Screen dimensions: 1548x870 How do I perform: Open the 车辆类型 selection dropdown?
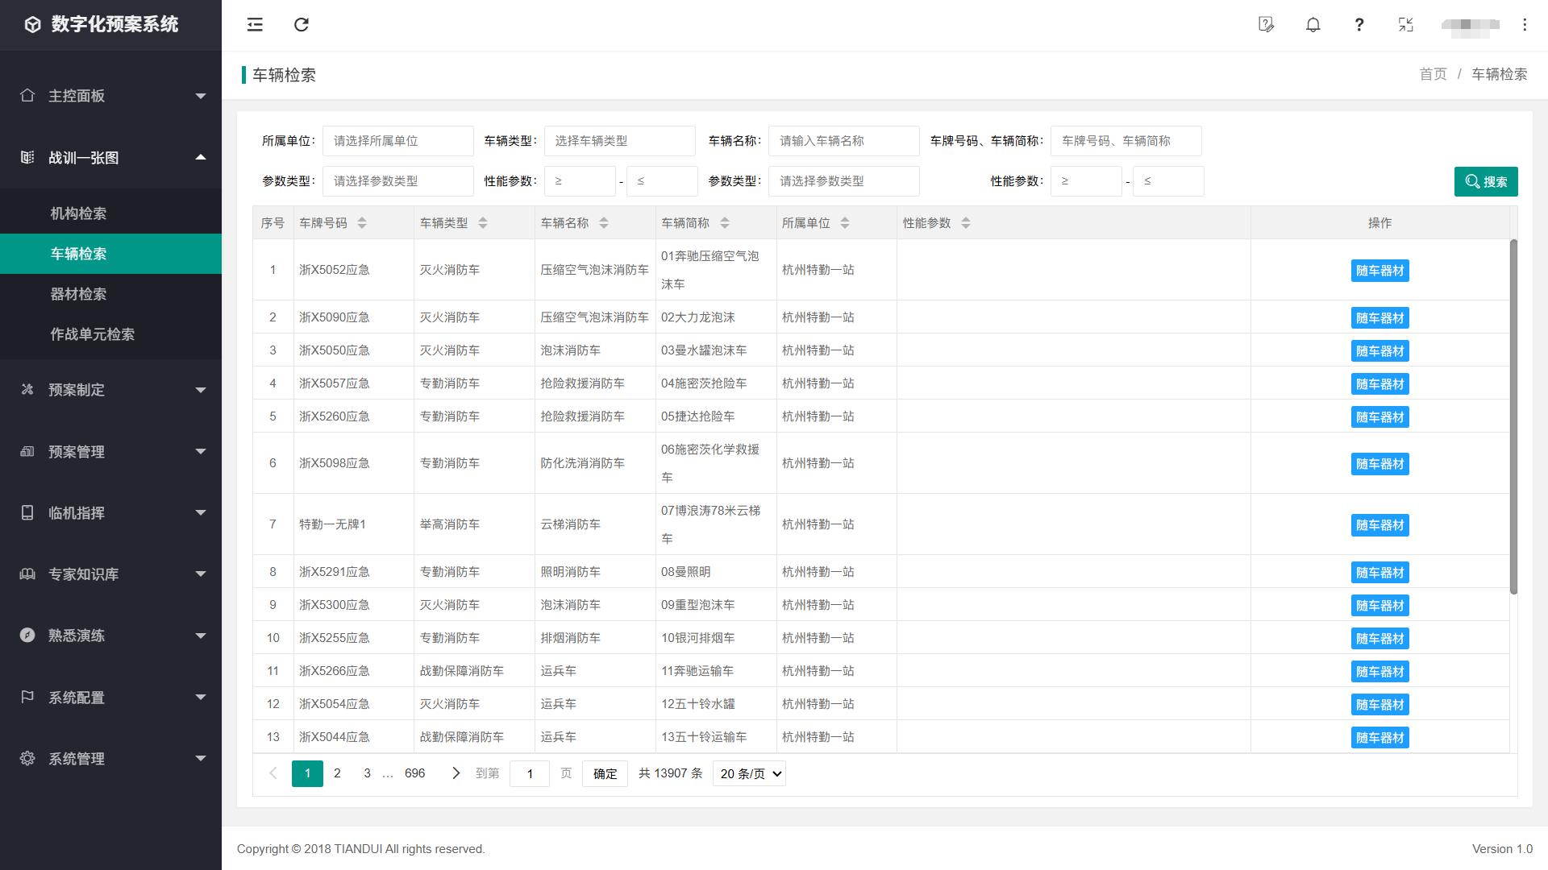tap(619, 141)
